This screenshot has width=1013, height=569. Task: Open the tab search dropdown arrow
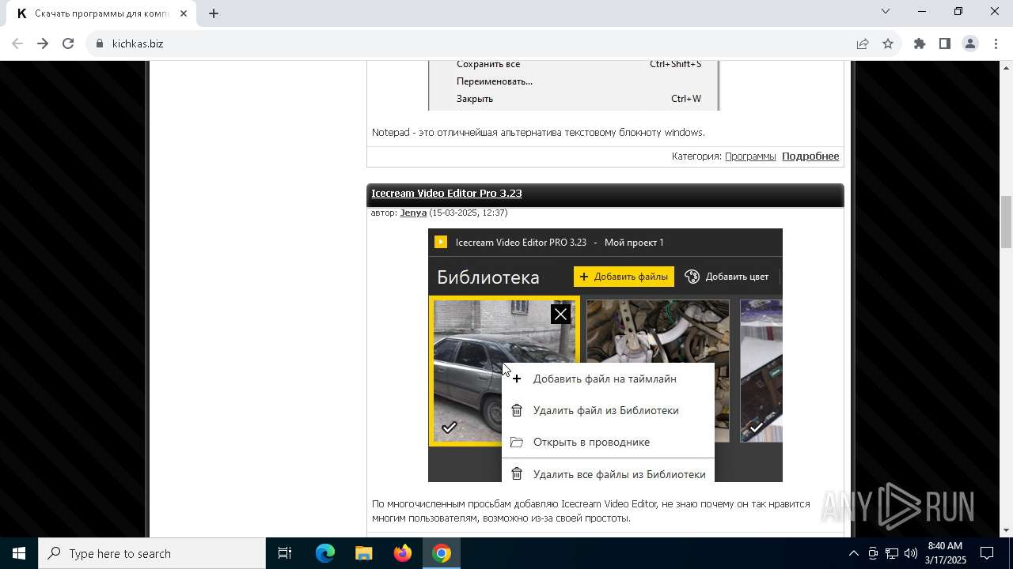(886, 11)
